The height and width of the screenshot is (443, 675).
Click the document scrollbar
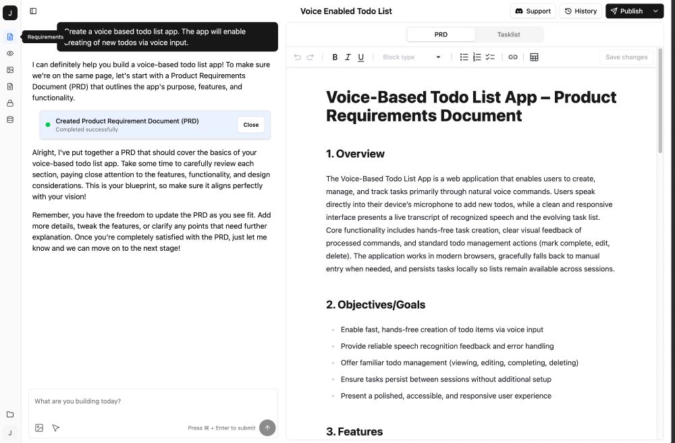coord(660,101)
